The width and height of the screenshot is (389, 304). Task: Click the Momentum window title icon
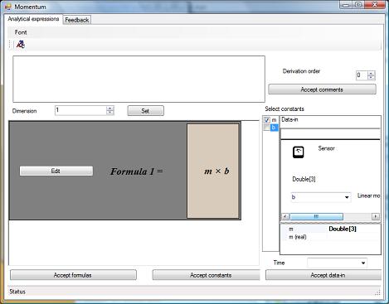[x=8, y=7]
